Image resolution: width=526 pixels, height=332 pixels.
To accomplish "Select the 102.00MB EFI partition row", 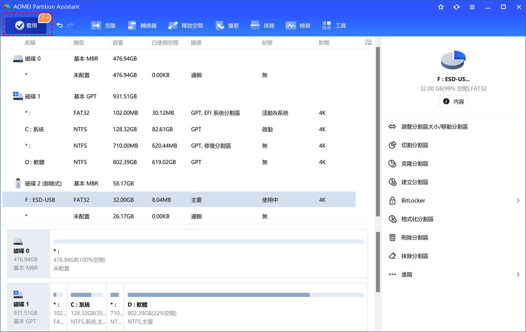I will pyautogui.click(x=179, y=113).
